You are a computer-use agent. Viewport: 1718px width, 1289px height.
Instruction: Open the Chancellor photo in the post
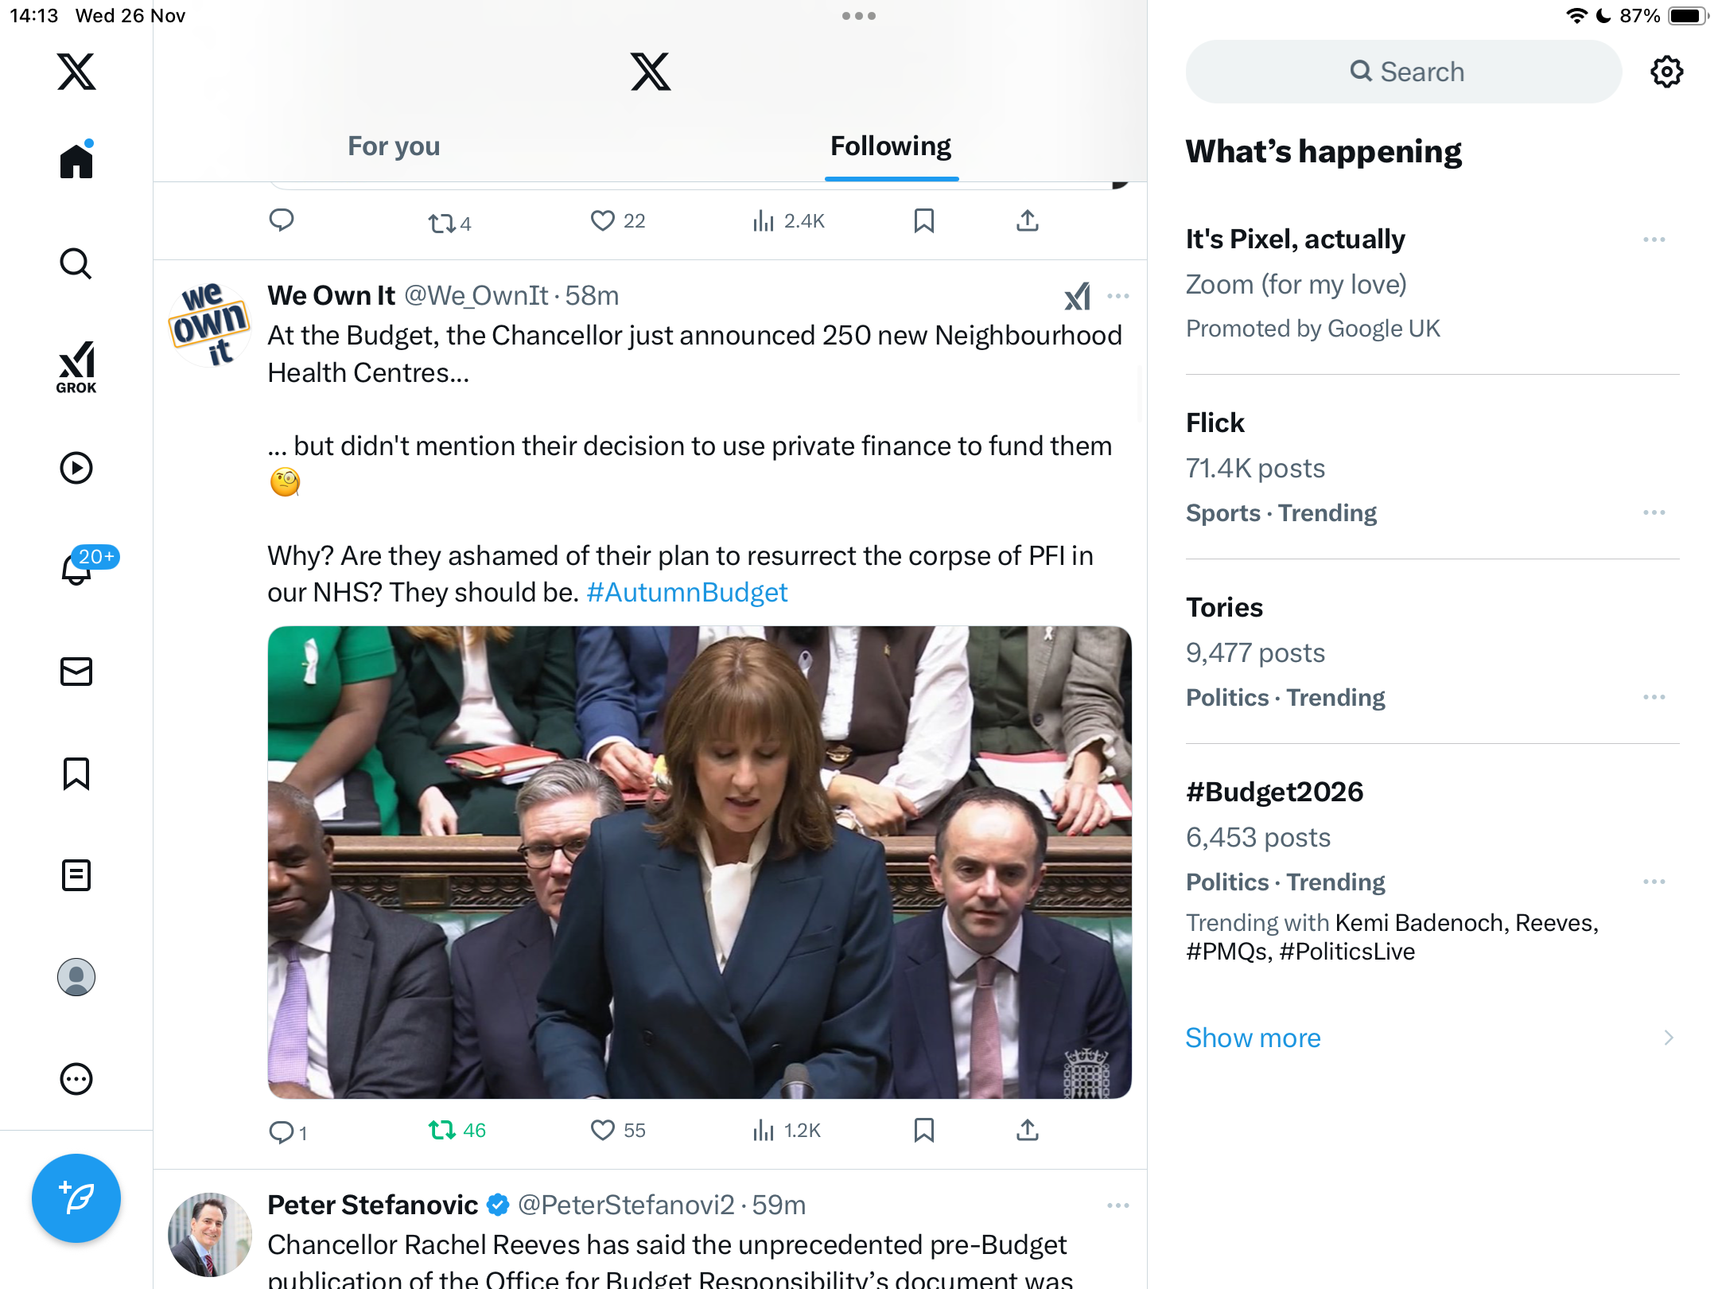[x=699, y=862]
